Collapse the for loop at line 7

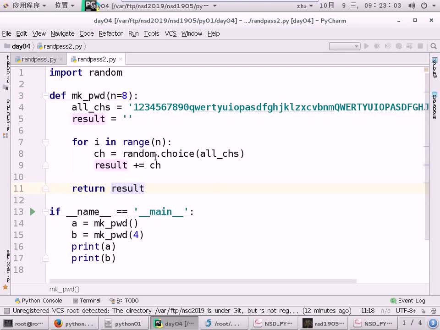tap(45, 142)
